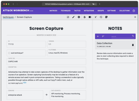Click the Description text box

(46, 77)
